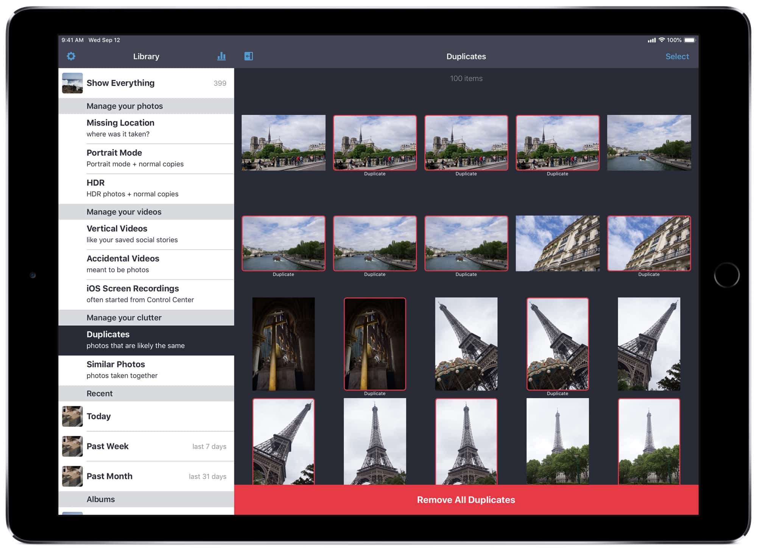Open the library statistics bar chart icon
The width and height of the screenshot is (757, 550).
point(221,56)
